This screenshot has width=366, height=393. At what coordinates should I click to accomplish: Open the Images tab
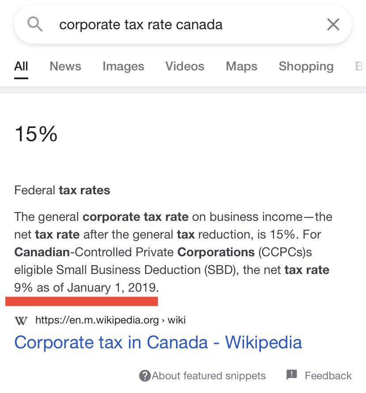pos(123,66)
